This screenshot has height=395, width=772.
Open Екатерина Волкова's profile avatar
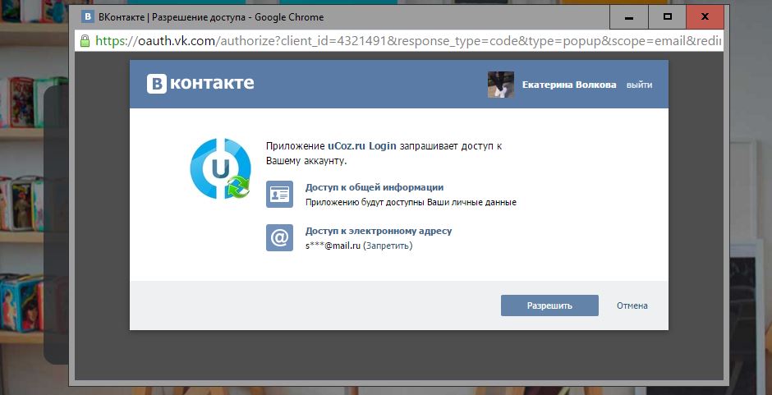coord(500,85)
